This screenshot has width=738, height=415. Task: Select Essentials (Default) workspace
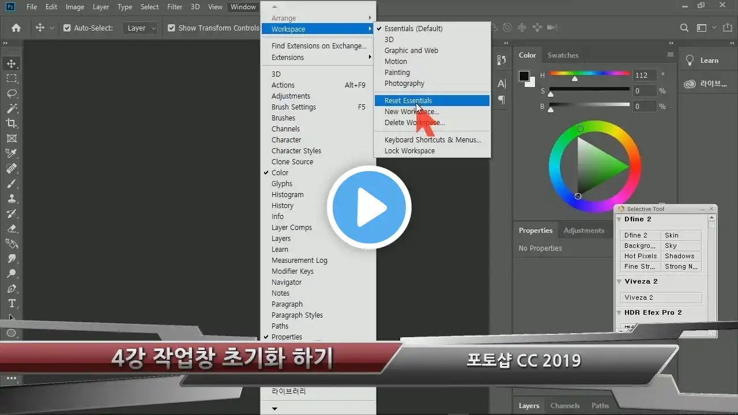point(432,29)
